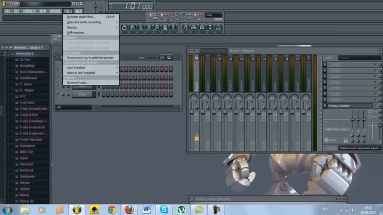Open the File menu
This screenshot has width=383, height=215.
point(8,11)
